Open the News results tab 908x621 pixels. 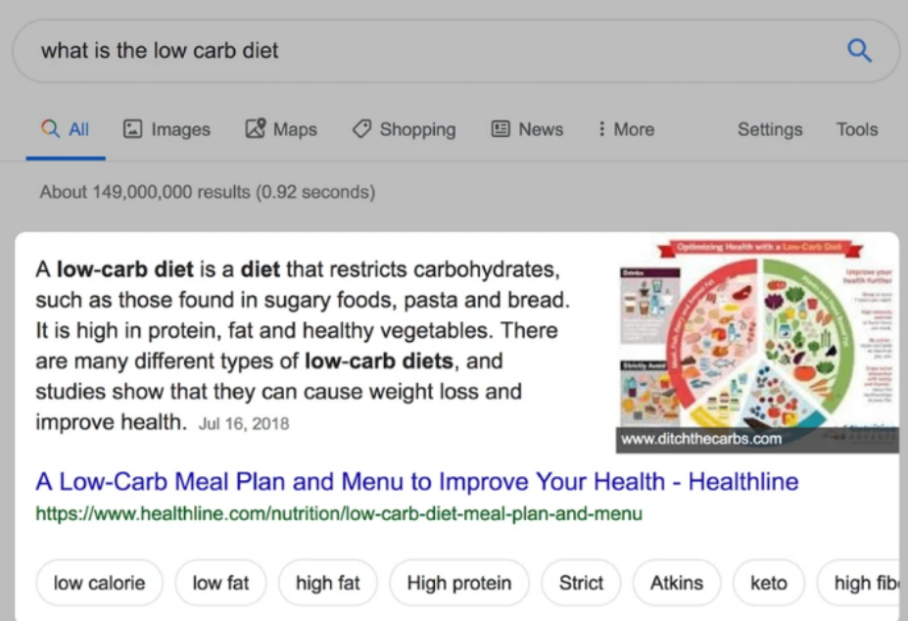(527, 129)
